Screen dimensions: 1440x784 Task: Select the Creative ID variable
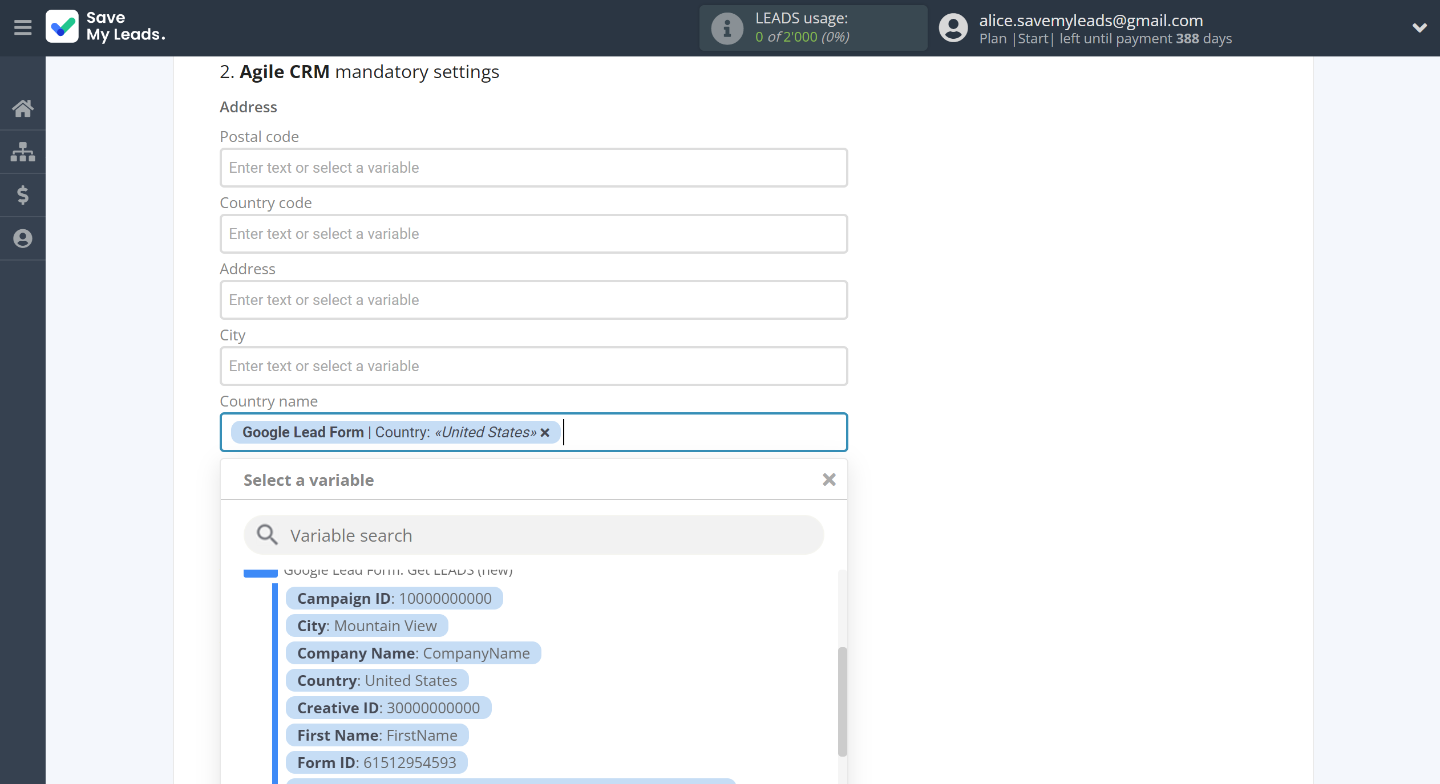(x=389, y=708)
